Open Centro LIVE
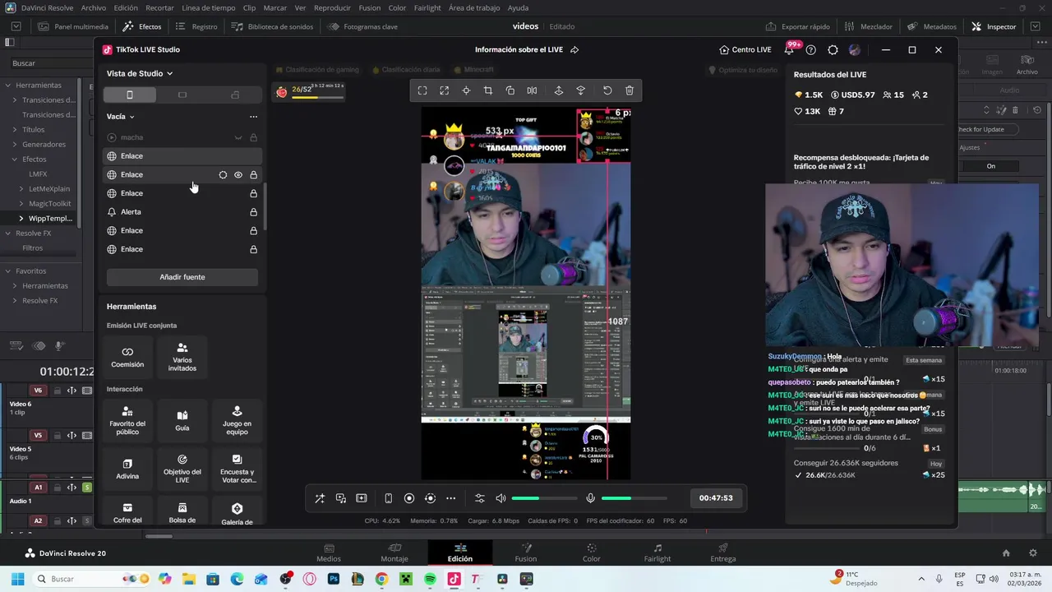1052x592 pixels. point(745,49)
